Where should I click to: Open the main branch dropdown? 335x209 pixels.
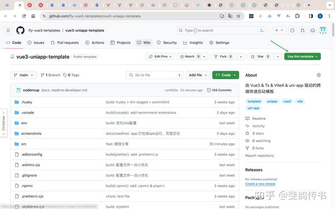23,75
